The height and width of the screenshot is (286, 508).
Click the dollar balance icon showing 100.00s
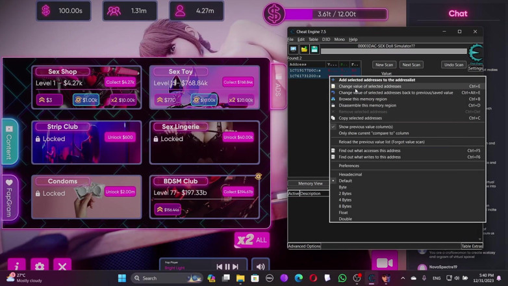click(x=46, y=10)
